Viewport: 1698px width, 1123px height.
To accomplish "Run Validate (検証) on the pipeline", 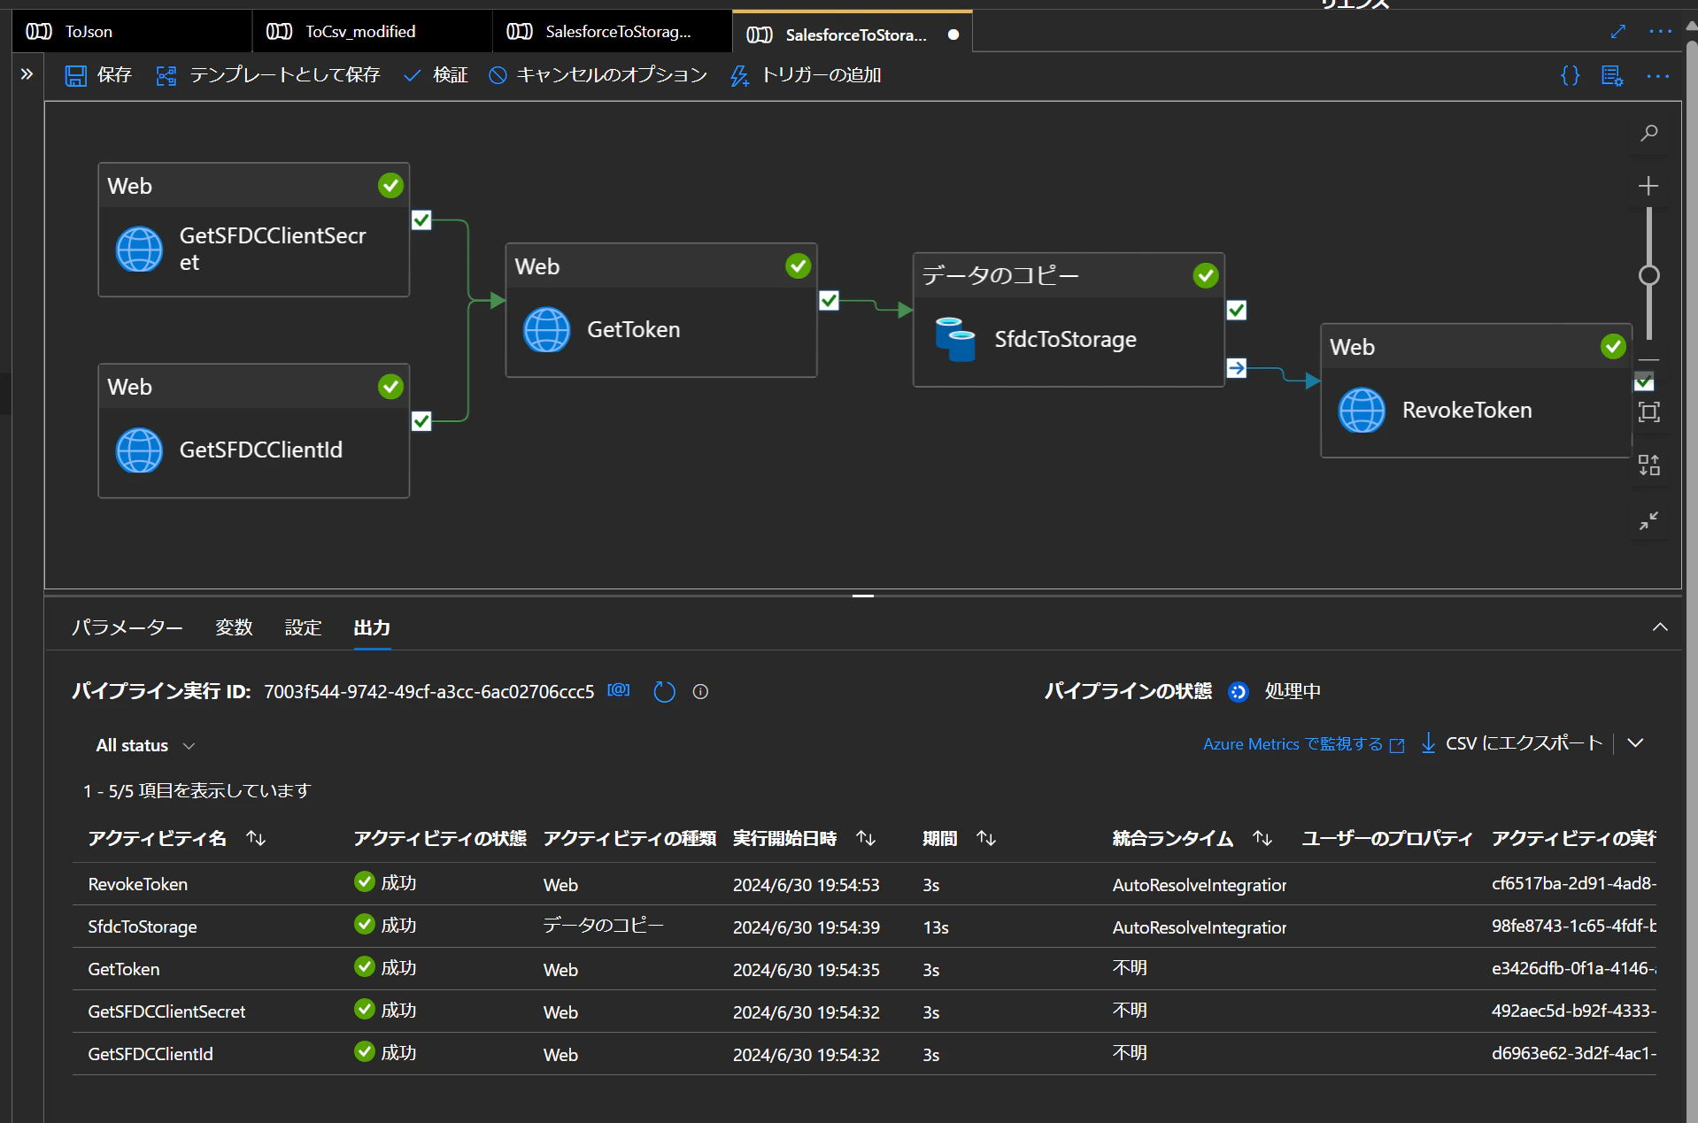I will pos(436,75).
